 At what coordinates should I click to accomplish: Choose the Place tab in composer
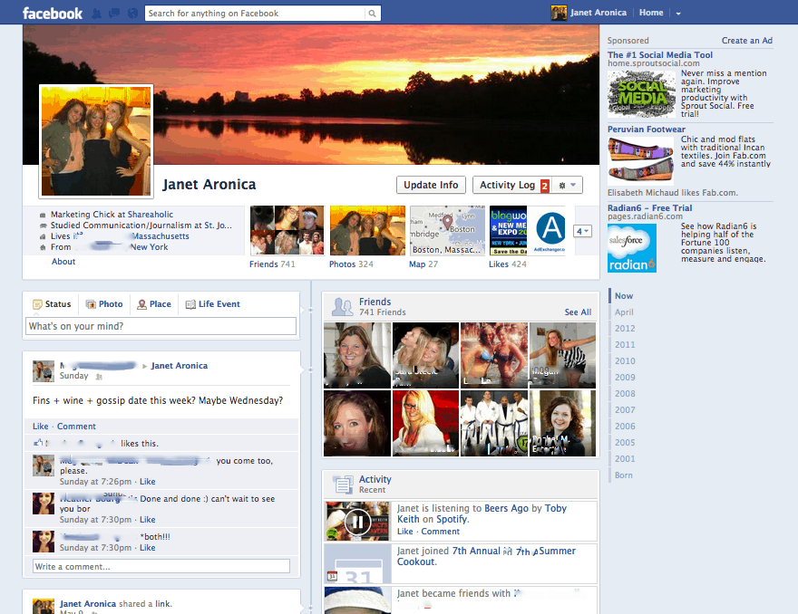click(x=153, y=304)
